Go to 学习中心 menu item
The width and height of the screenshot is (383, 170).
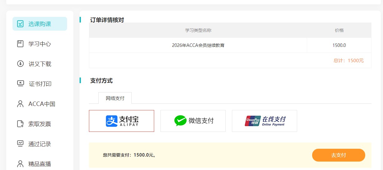(x=40, y=44)
